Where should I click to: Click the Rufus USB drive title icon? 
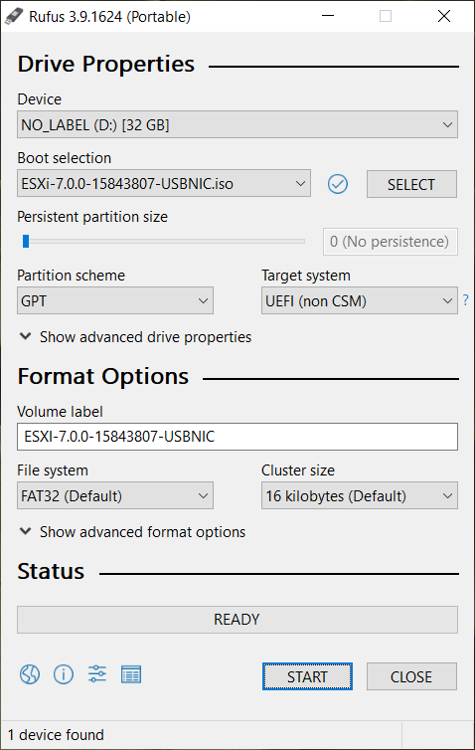13,16
